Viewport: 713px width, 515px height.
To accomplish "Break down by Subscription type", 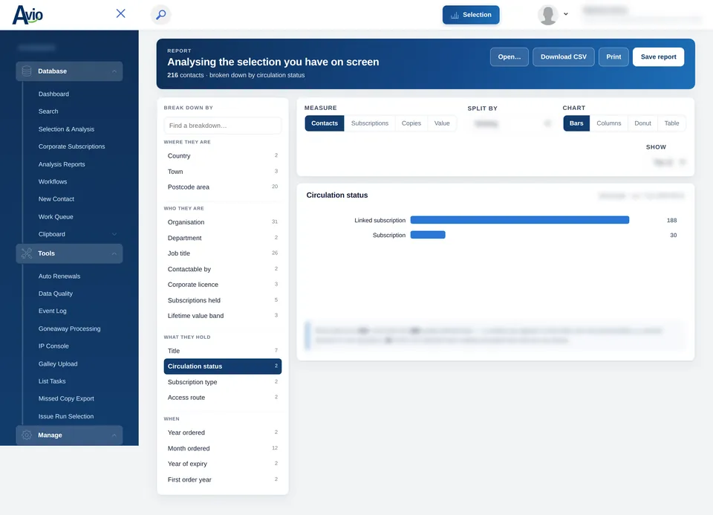I will (x=222, y=382).
